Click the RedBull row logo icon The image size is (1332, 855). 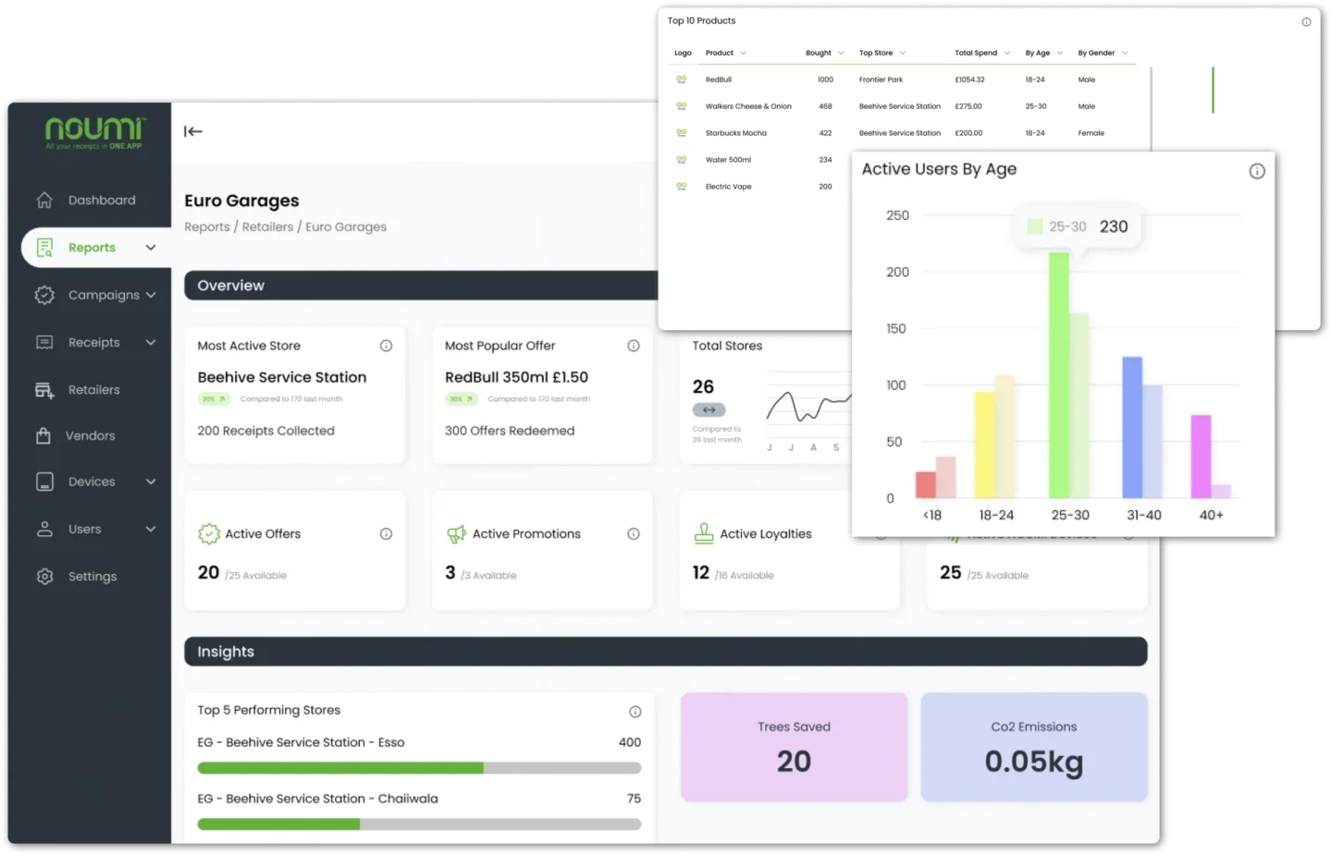coord(682,79)
